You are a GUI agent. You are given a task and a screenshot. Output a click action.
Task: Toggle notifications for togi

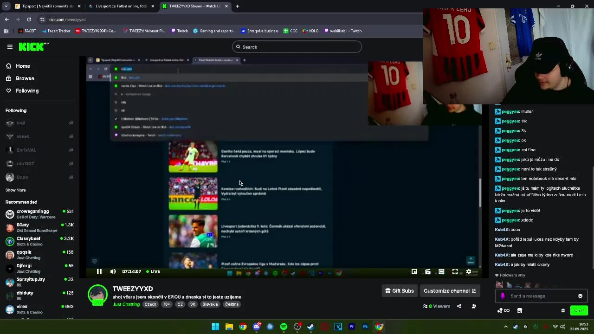[71, 123]
